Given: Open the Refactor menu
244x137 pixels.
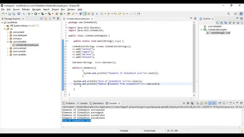Looking at the screenshot, I should tap(26, 10).
